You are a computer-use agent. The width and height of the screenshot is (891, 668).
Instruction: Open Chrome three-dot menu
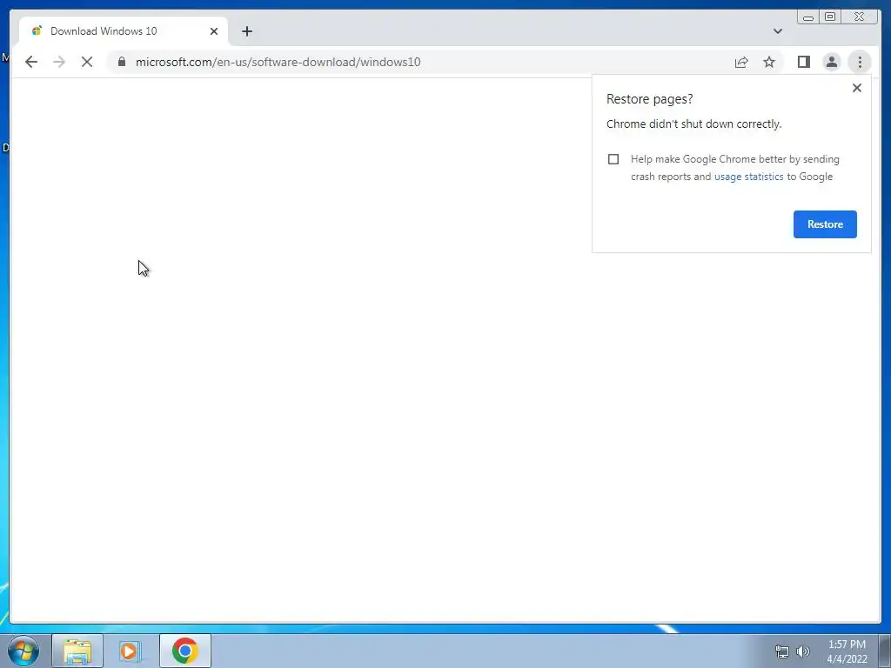(x=860, y=62)
